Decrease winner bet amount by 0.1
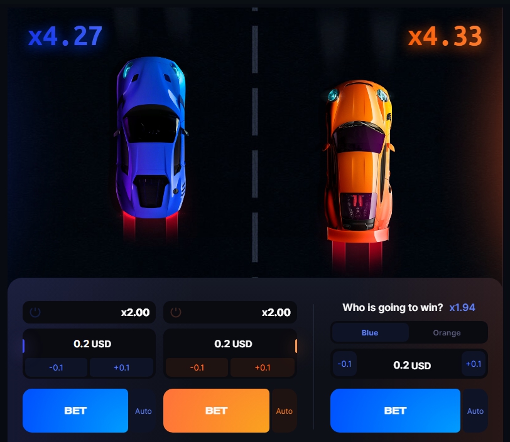510x442 pixels. click(344, 364)
